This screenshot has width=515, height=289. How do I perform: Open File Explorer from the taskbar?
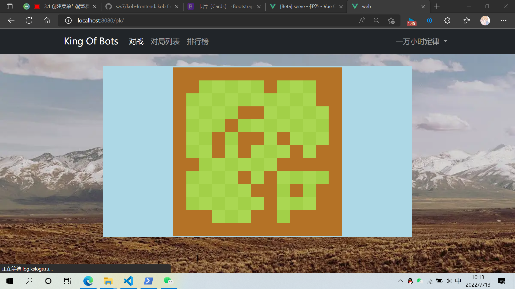(108, 281)
